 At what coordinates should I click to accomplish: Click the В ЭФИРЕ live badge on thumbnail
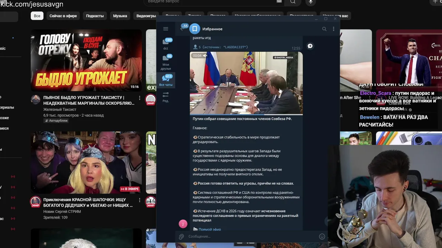(129, 189)
